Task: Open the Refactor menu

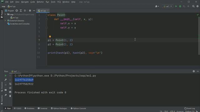Action: click(40, 2)
